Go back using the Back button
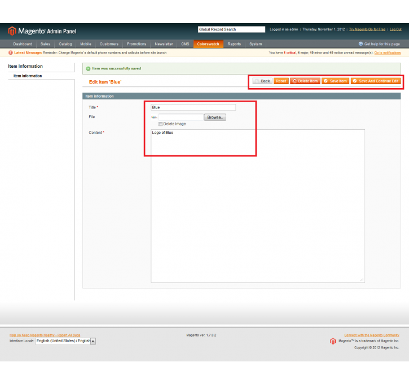The height and width of the screenshot is (384, 409). click(x=262, y=81)
